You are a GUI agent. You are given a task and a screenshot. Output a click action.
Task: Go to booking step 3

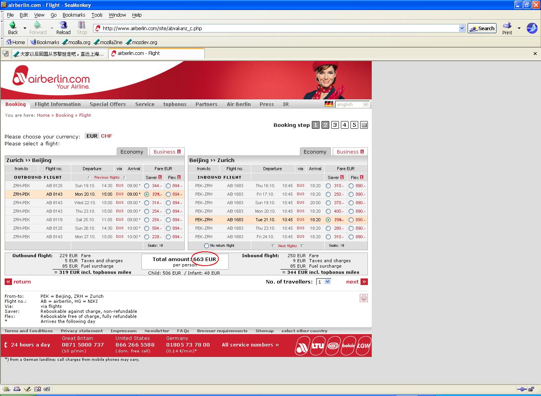click(335, 125)
